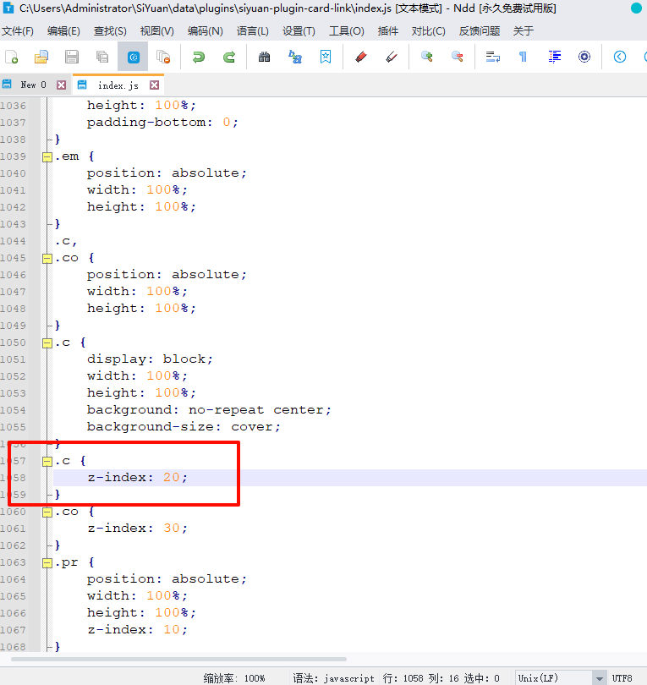
Task: Open Find with the binoculars icon
Action: click(x=264, y=58)
